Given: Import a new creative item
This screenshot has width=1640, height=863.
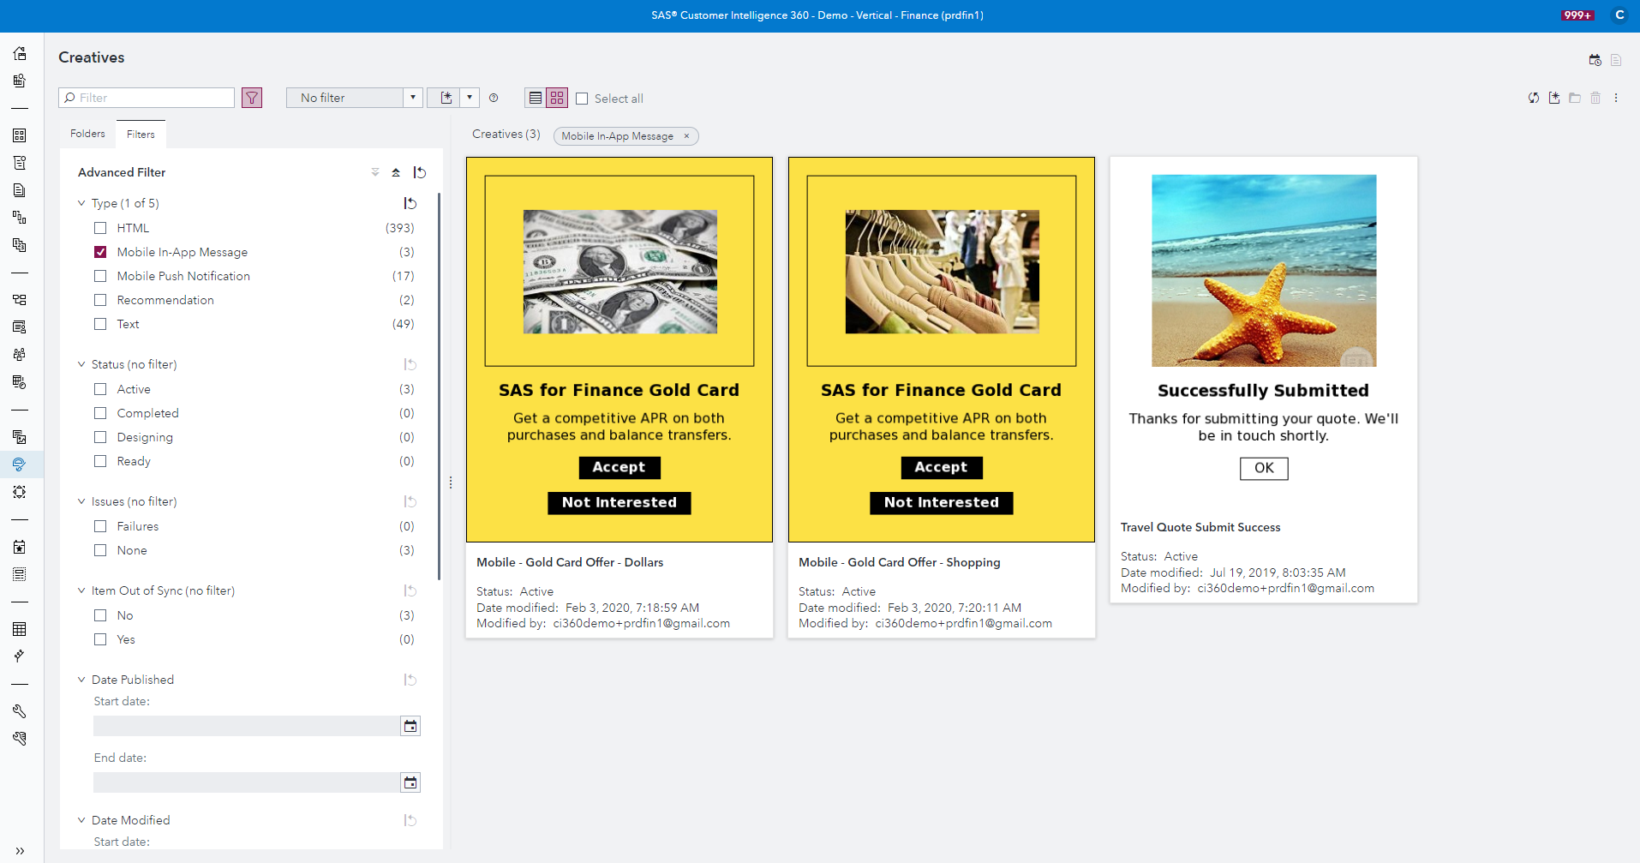Looking at the screenshot, I should coord(1554,98).
